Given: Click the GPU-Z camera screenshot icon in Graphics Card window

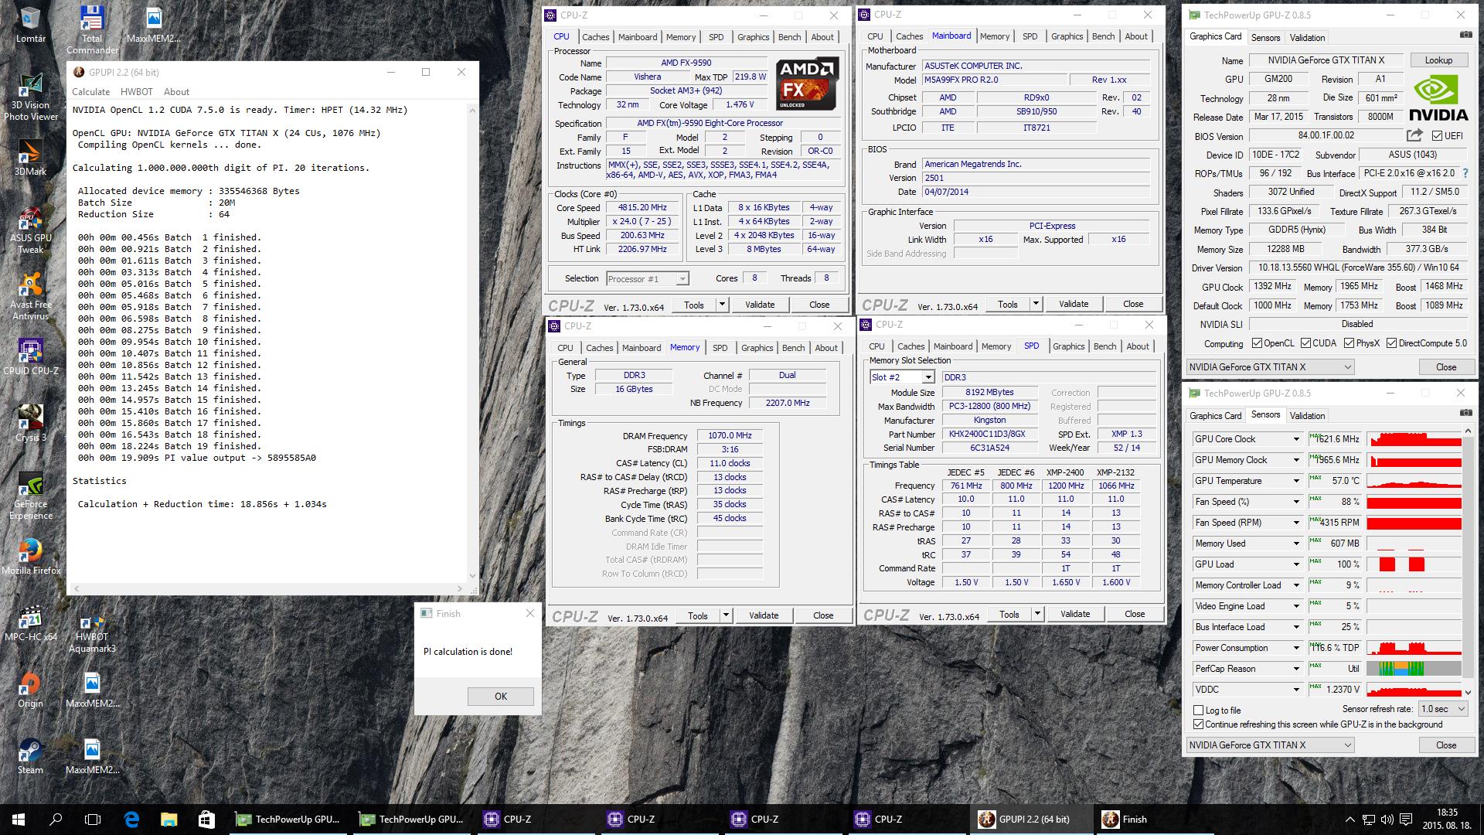Looking at the screenshot, I should [x=1465, y=36].
